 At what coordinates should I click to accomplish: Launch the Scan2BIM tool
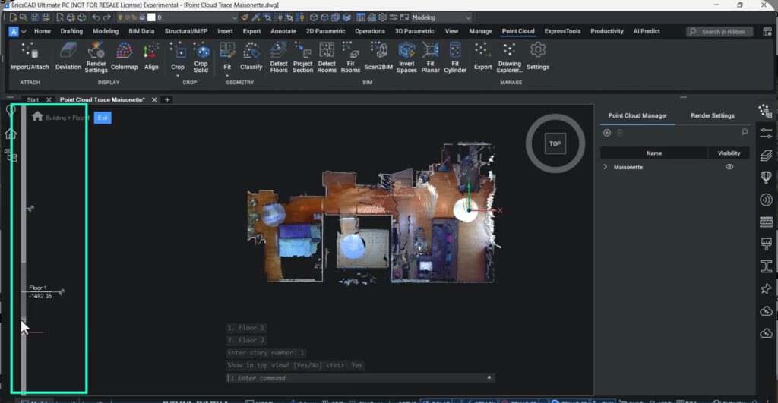point(378,56)
